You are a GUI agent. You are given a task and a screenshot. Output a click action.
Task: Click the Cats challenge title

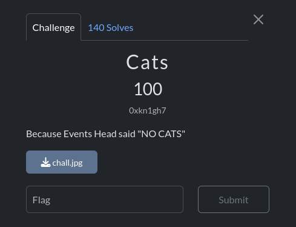(147, 62)
